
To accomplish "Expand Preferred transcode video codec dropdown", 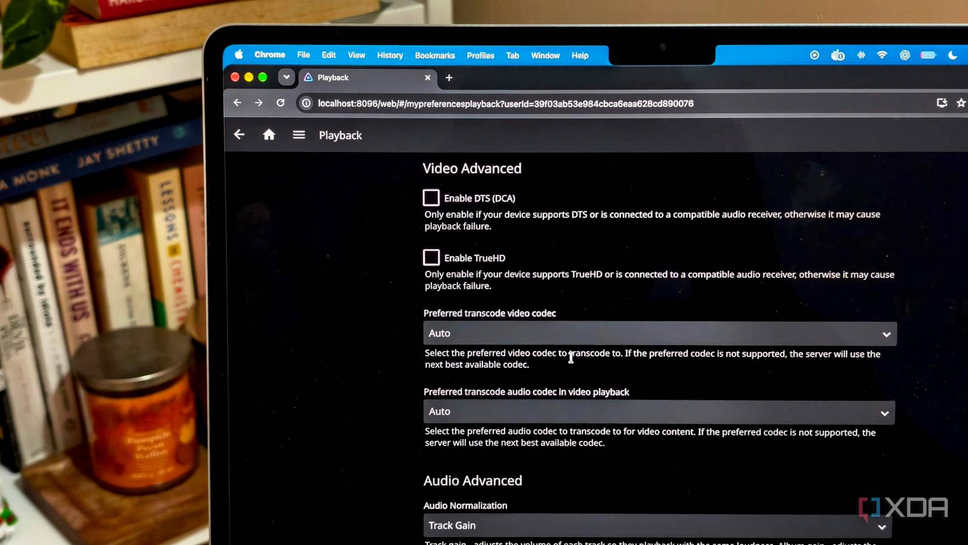I will [660, 334].
